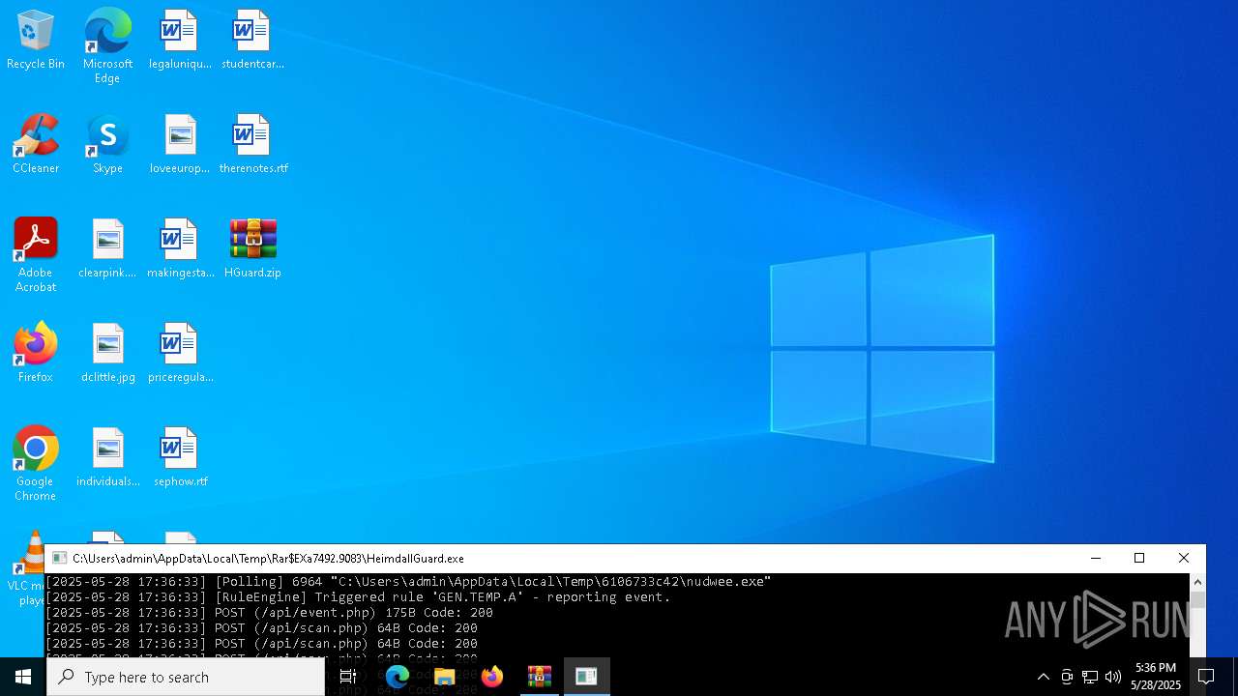
Task: Close the HeimdallGuard console window
Action: pyautogui.click(x=1184, y=559)
